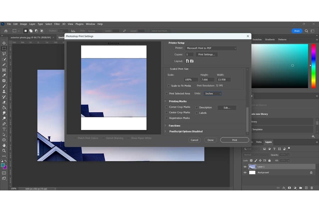Tick the Labels checkbox
Screen dimensions: 319x212
[197, 113]
